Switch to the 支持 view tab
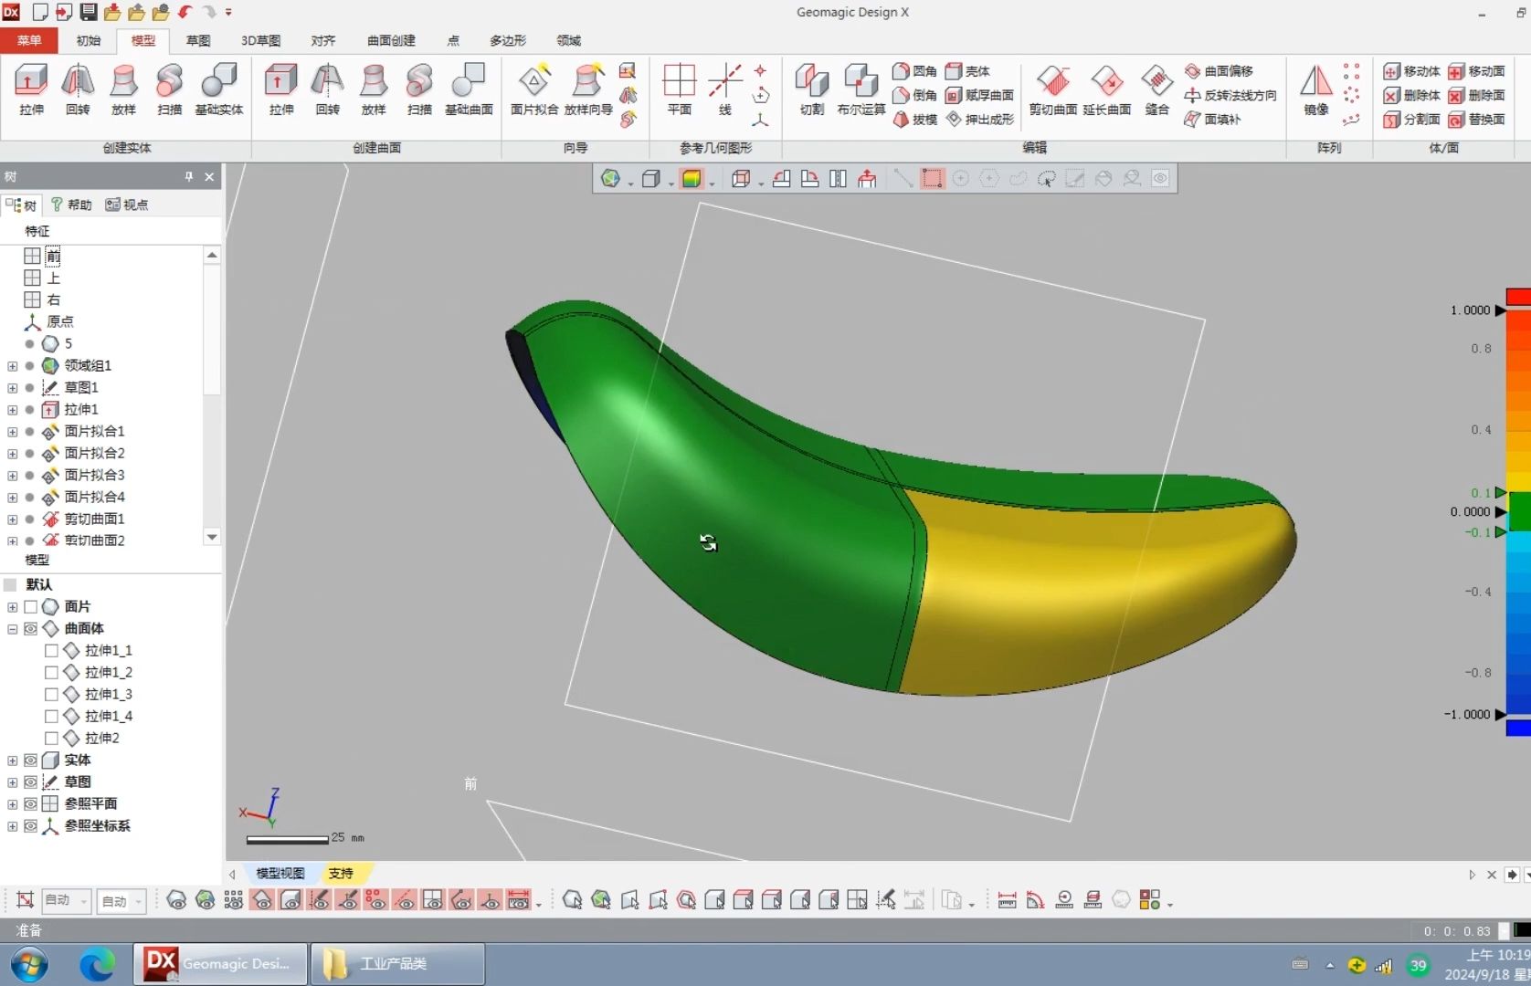The width and height of the screenshot is (1531, 986). (341, 874)
